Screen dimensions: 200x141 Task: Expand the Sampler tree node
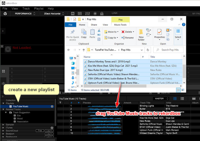click(x=3, y=125)
